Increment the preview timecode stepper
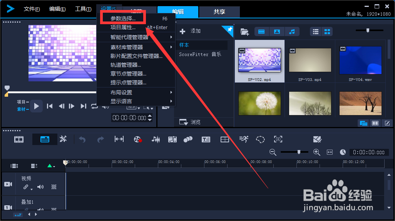The height and width of the screenshot is (221, 395). 150,116
